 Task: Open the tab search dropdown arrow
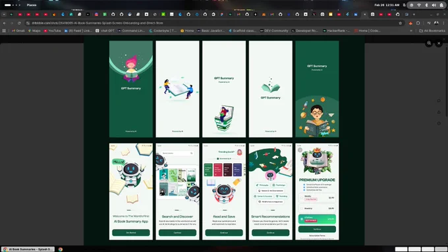click(x=4, y=14)
